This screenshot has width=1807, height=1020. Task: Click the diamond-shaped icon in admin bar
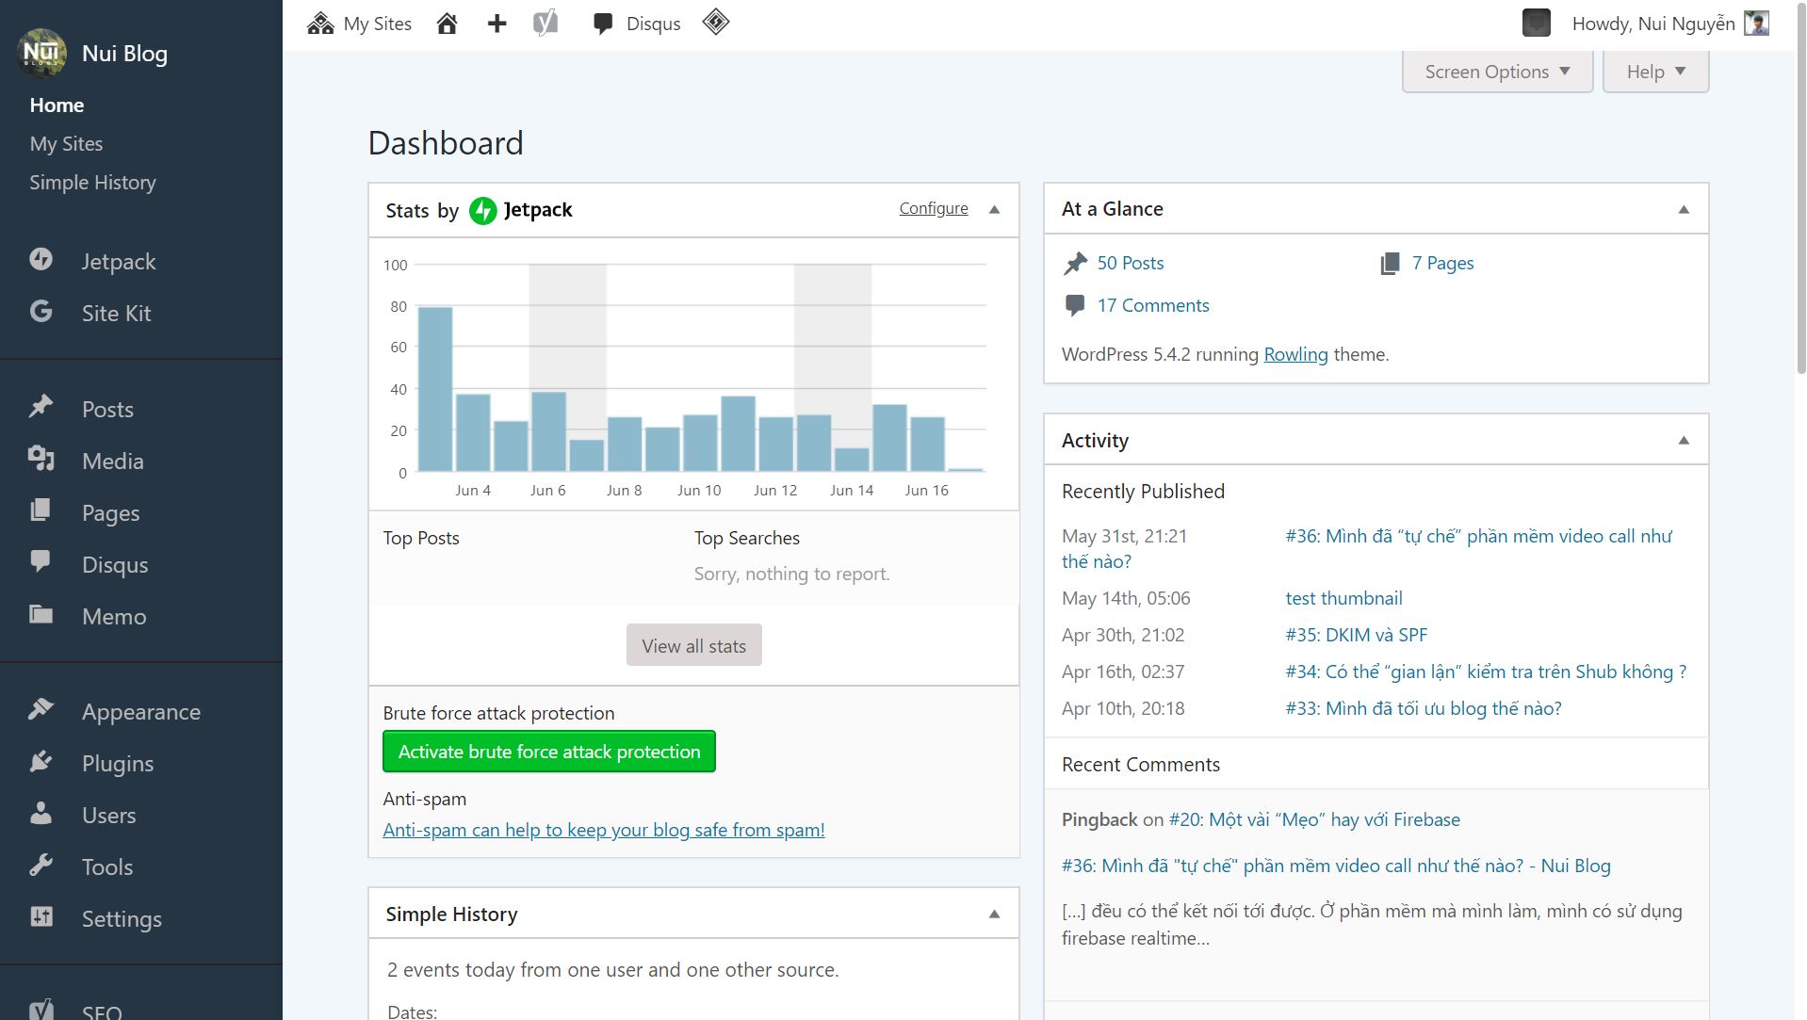tap(716, 22)
